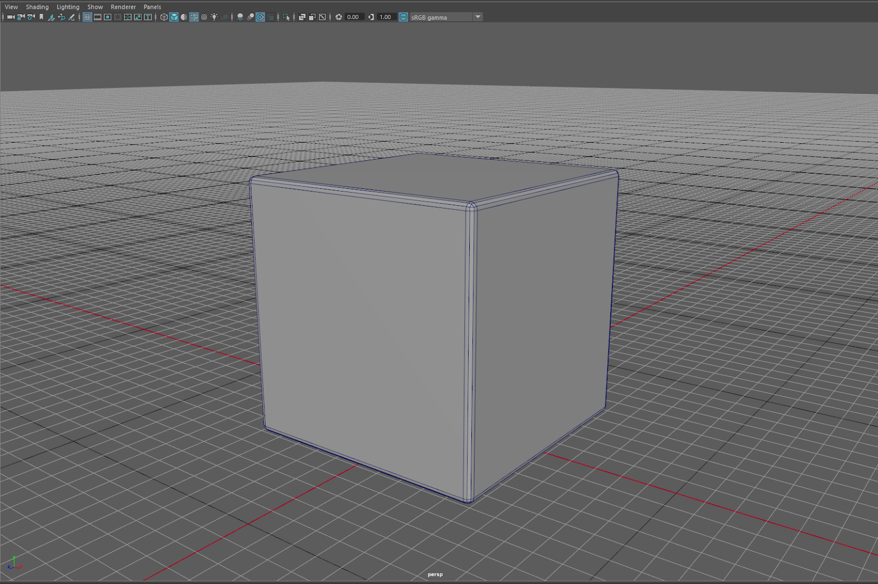The width and height of the screenshot is (878, 584).
Task: Click the Exposure value field 0.00
Action: 354,17
